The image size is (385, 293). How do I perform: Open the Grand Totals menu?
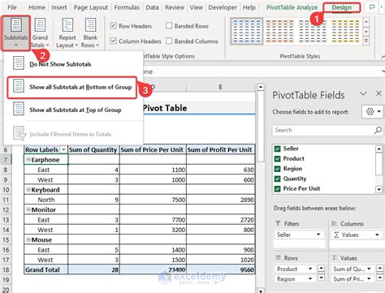point(40,33)
